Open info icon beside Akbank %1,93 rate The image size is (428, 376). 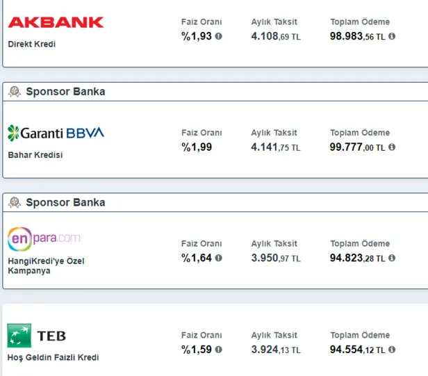pos(219,36)
